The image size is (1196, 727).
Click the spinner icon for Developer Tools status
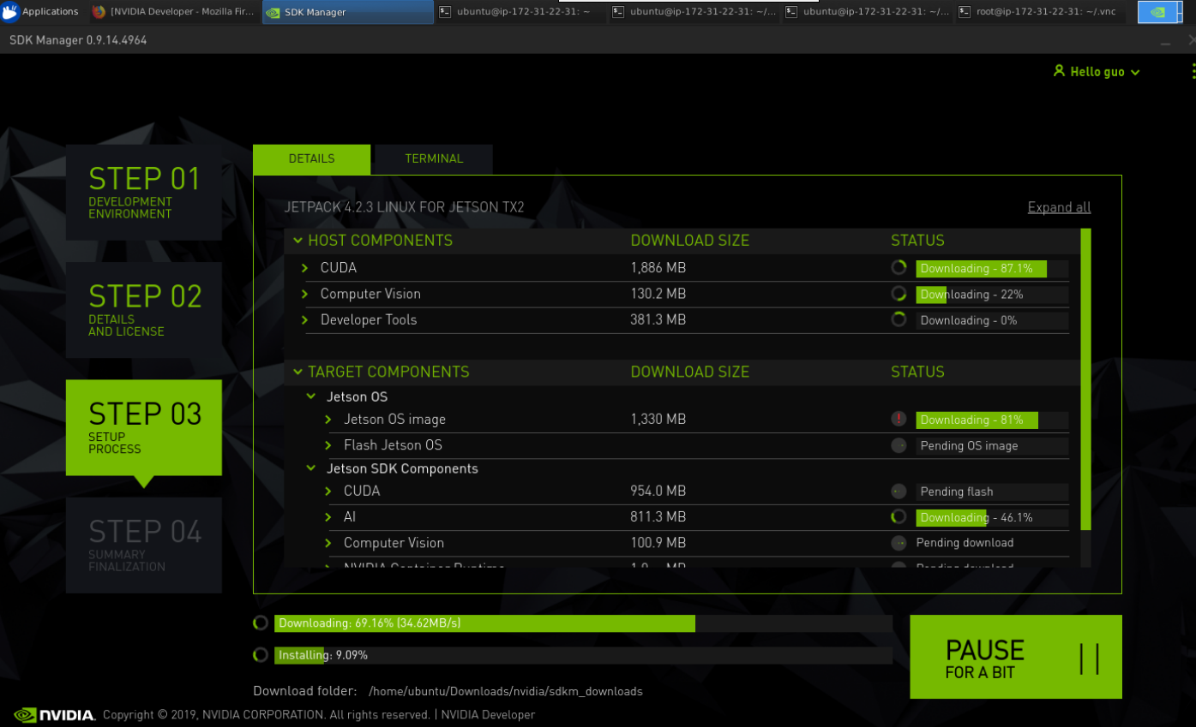point(899,319)
